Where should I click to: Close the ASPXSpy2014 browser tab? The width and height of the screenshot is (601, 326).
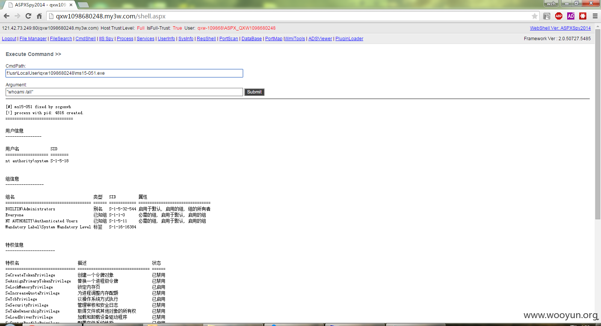pyautogui.click(x=71, y=5)
